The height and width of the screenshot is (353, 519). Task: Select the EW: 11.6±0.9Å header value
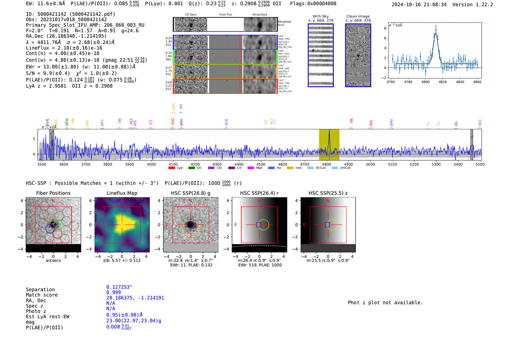coord(46,3)
